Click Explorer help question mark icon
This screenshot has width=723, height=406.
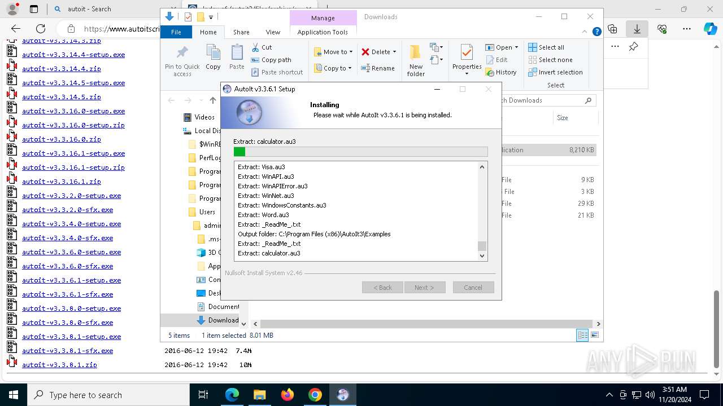point(596,32)
